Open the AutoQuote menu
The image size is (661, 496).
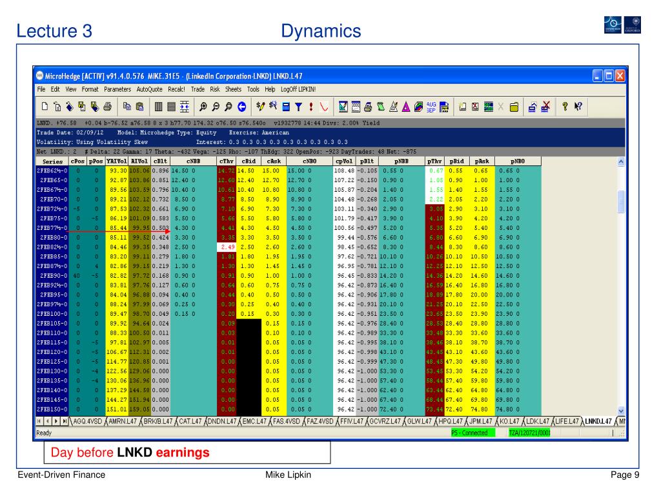(149, 89)
